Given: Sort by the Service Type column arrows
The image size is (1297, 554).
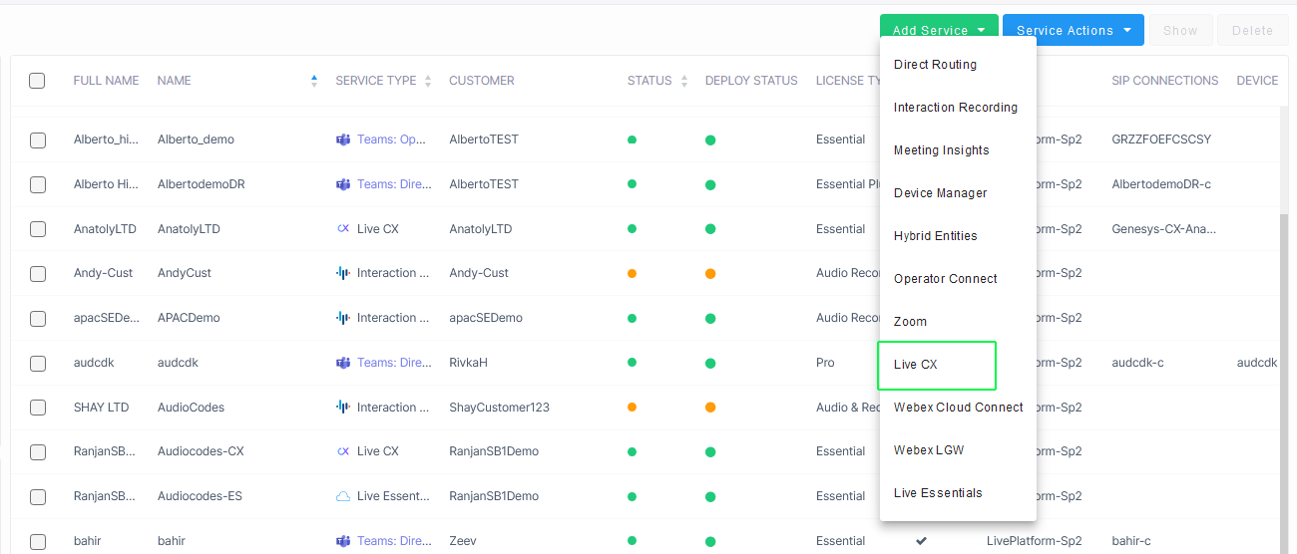Looking at the screenshot, I should click(428, 81).
